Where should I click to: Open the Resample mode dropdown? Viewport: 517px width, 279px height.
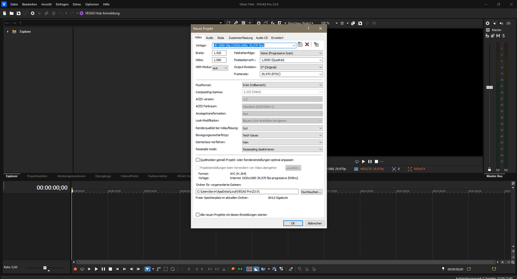282,149
